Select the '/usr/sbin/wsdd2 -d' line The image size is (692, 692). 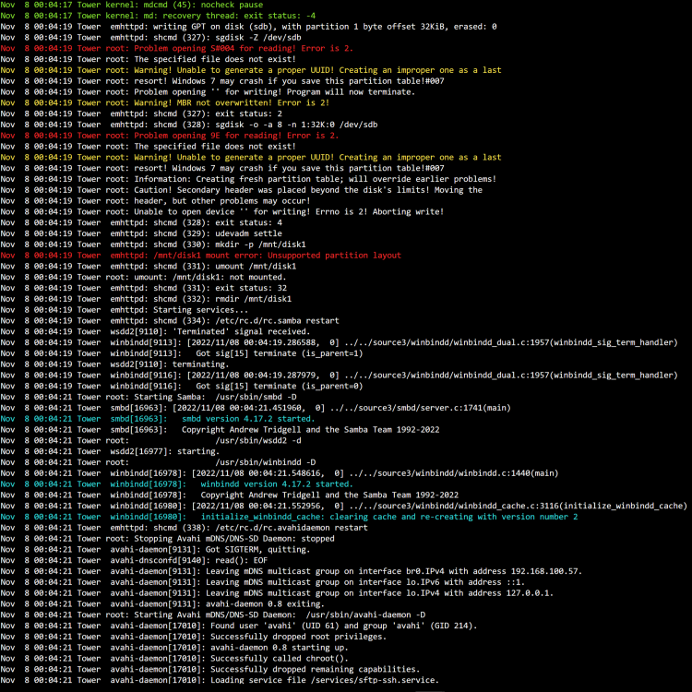point(151,440)
